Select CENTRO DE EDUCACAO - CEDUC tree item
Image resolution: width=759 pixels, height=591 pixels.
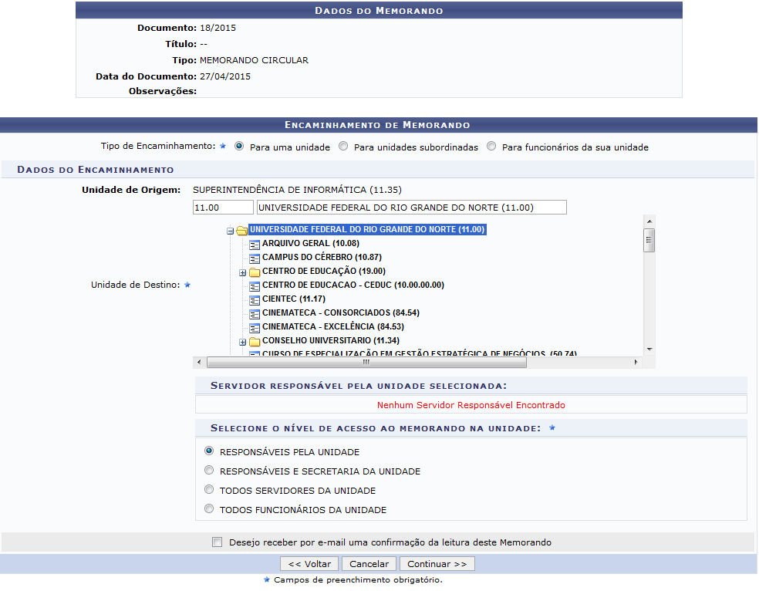pos(353,285)
